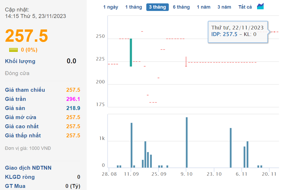Switch to the 1 tháng range

click(134, 7)
